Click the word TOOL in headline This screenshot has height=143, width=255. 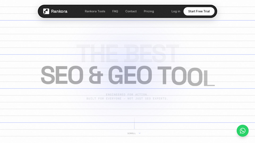tap(186, 76)
